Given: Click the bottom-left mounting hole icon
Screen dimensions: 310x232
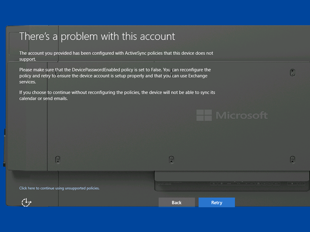Looking at the screenshot, I should click(58, 159).
